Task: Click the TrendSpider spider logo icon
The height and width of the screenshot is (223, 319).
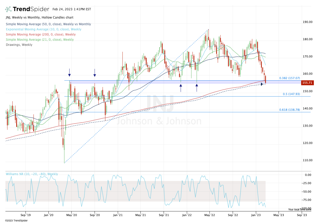Action: pyautogui.click(x=9, y=9)
